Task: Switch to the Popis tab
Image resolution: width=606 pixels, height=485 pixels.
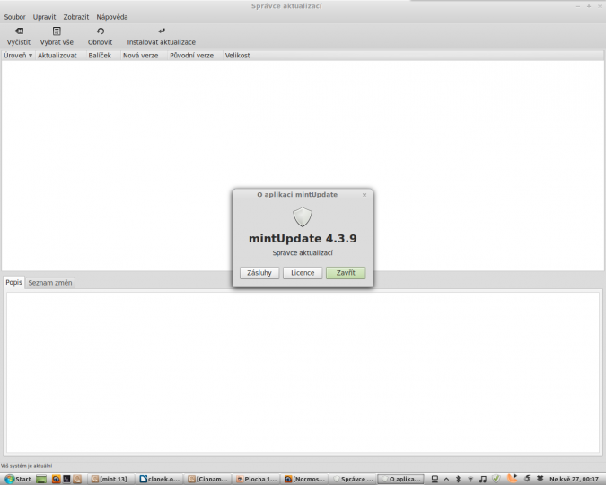Action: [13, 282]
